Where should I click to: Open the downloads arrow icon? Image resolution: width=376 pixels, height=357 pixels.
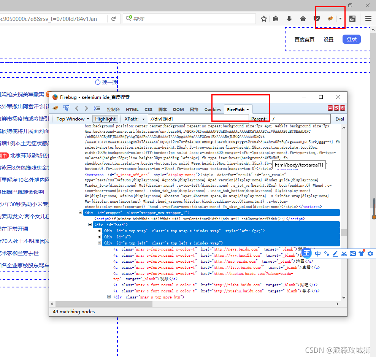289,19
